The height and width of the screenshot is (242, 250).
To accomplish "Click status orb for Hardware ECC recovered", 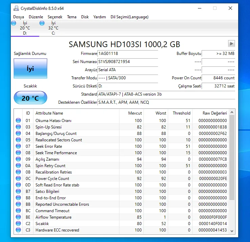I will pos(18,230).
